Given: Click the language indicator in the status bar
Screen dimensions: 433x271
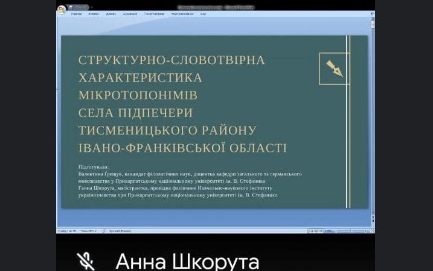Looking at the screenshot, I should (x=120, y=231).
